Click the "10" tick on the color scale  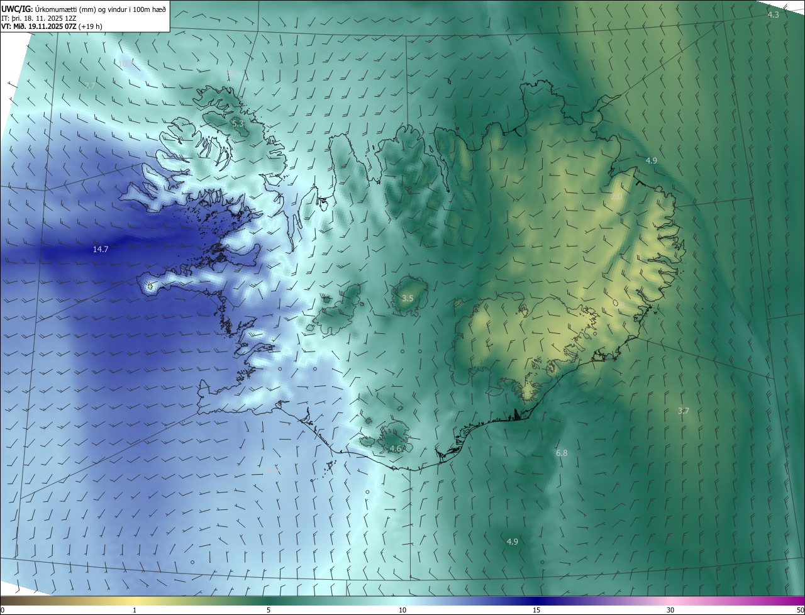tap(402, 610)
